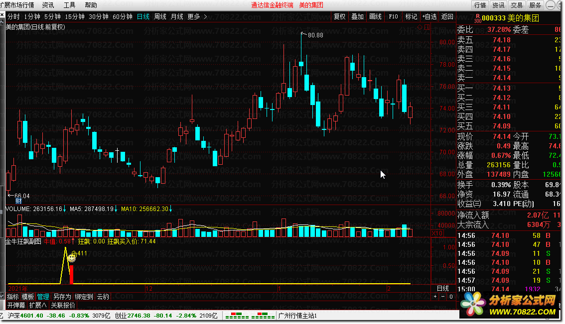Click the 金牛狂飙副图 indicator name

pyautogui.click(x=23, y=241)
